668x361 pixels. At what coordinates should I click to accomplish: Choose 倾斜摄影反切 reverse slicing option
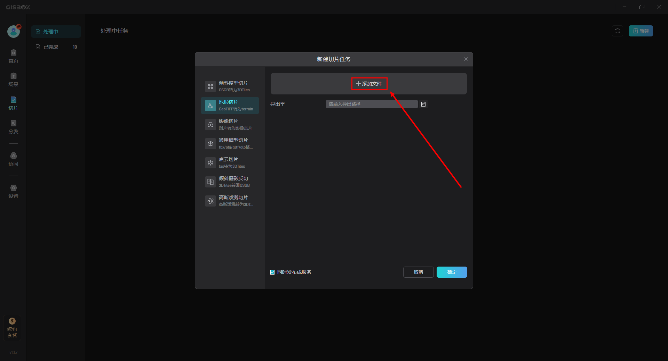coord(230,182)
